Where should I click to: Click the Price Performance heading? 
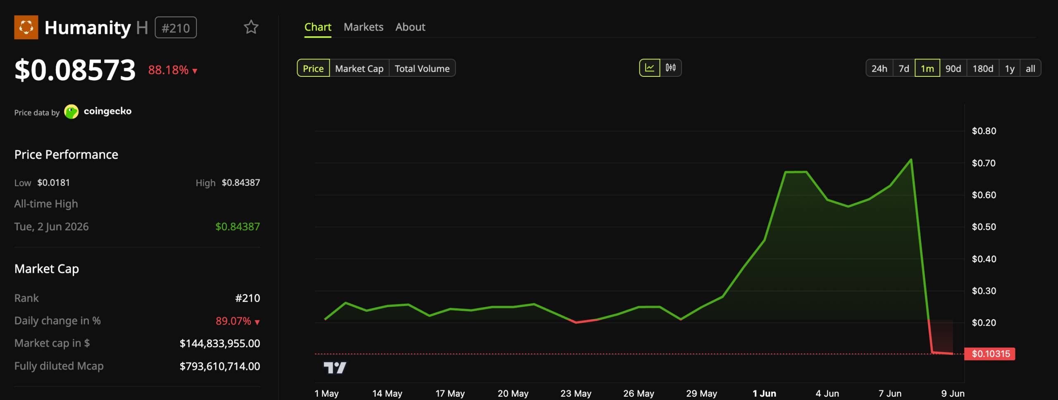(x=66, y=154)
